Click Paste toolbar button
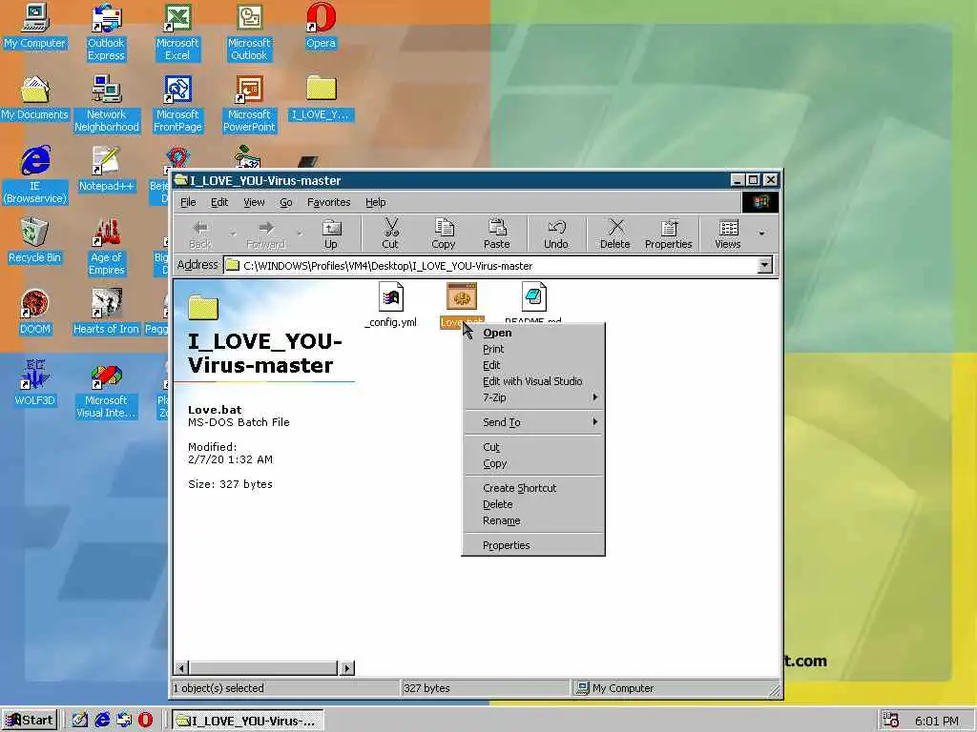The image size is (977, 732). (496, 234)
